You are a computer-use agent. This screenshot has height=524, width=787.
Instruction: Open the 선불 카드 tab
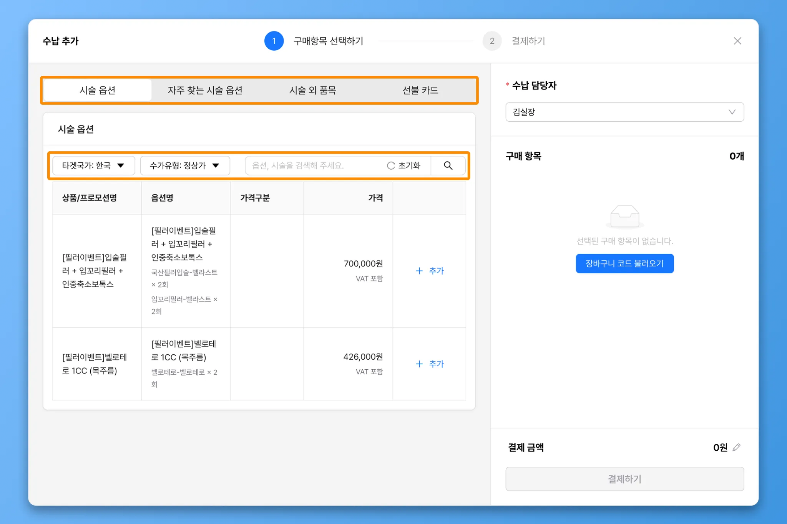[420, 90]
